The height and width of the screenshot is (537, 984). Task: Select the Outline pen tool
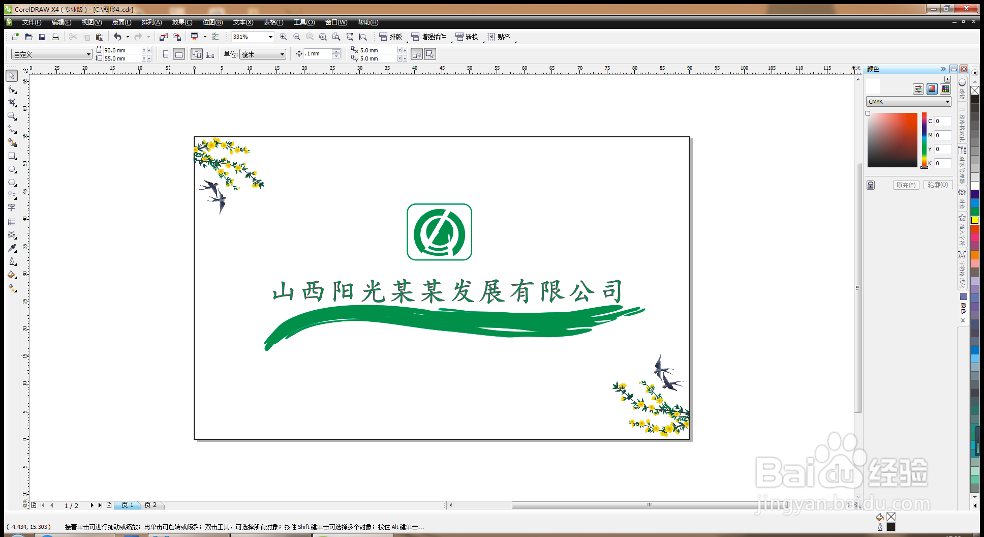coord(12,261)
